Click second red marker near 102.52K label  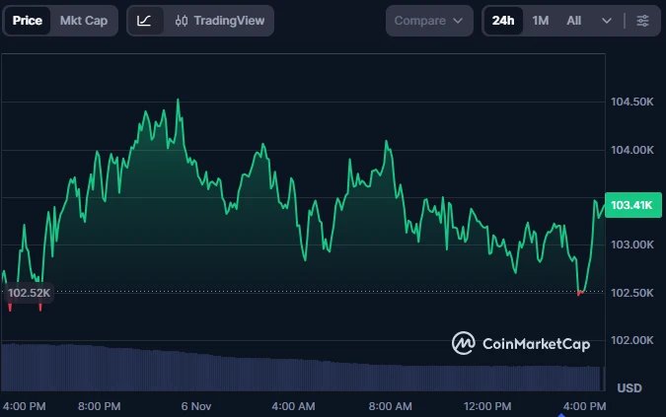click(x=40, y=307)
